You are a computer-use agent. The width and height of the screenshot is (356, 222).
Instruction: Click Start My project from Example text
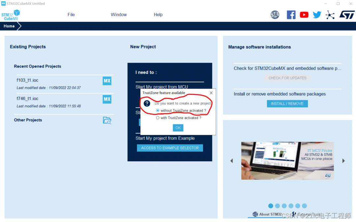coord(165,138)
